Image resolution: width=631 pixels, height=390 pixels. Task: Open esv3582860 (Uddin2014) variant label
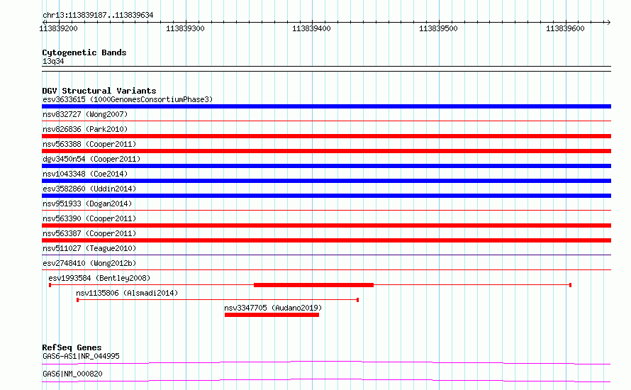coord(89,189)
